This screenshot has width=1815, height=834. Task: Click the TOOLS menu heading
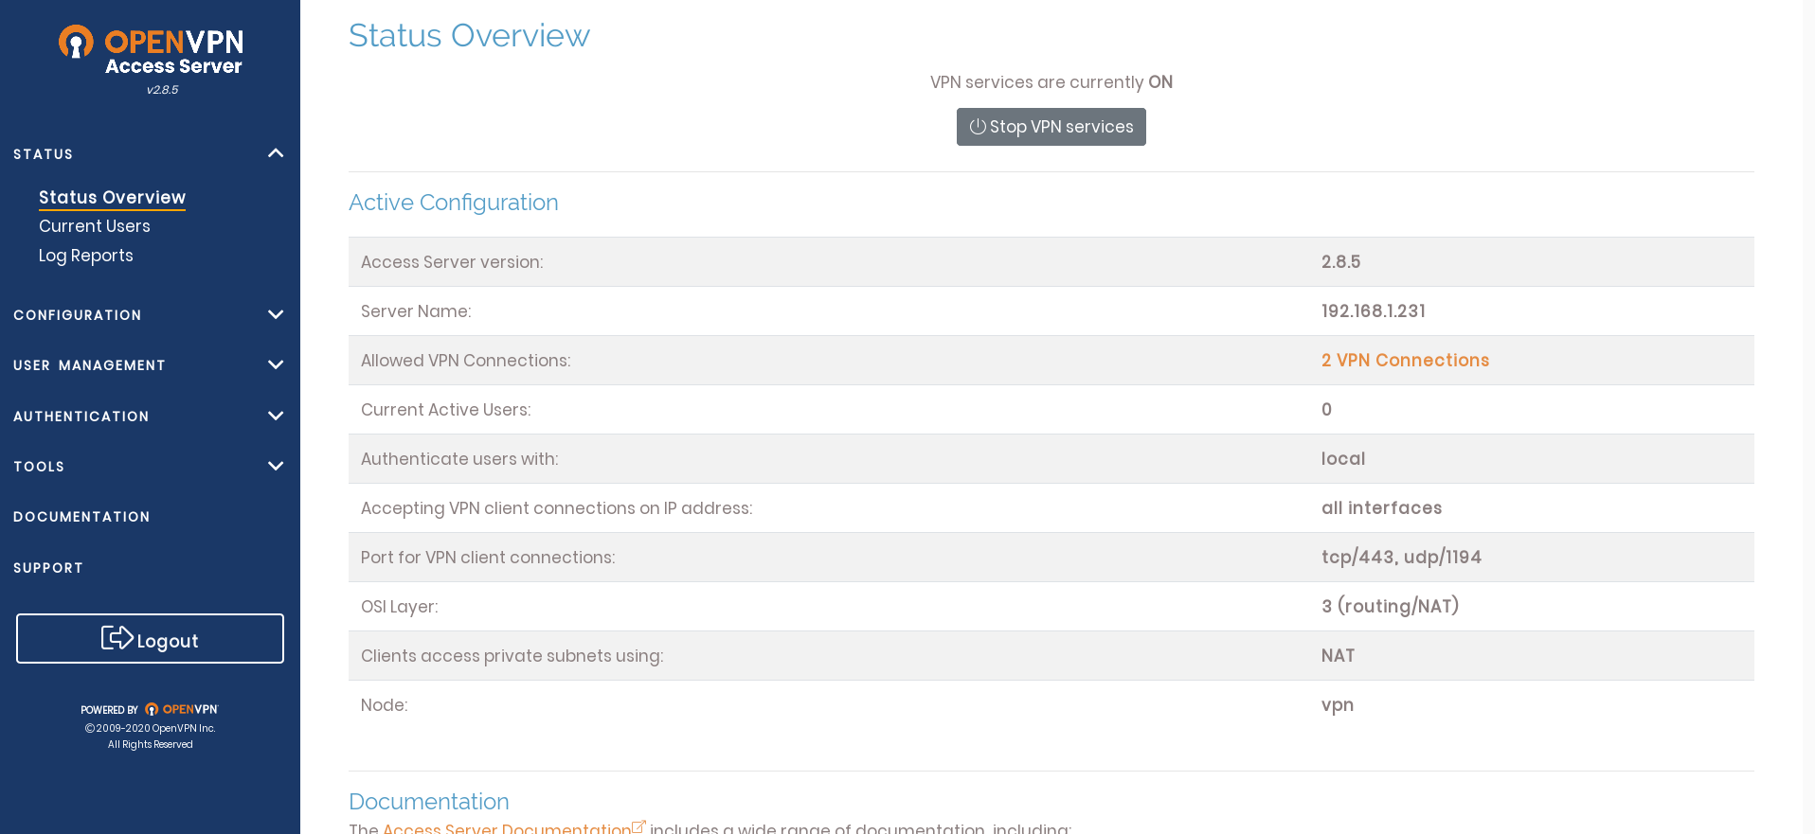[39, 467]
